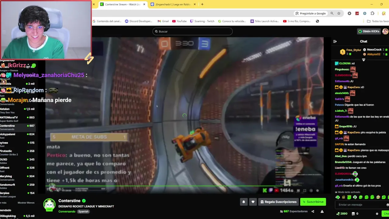Open a new browser tab

[x=202, y=4]
